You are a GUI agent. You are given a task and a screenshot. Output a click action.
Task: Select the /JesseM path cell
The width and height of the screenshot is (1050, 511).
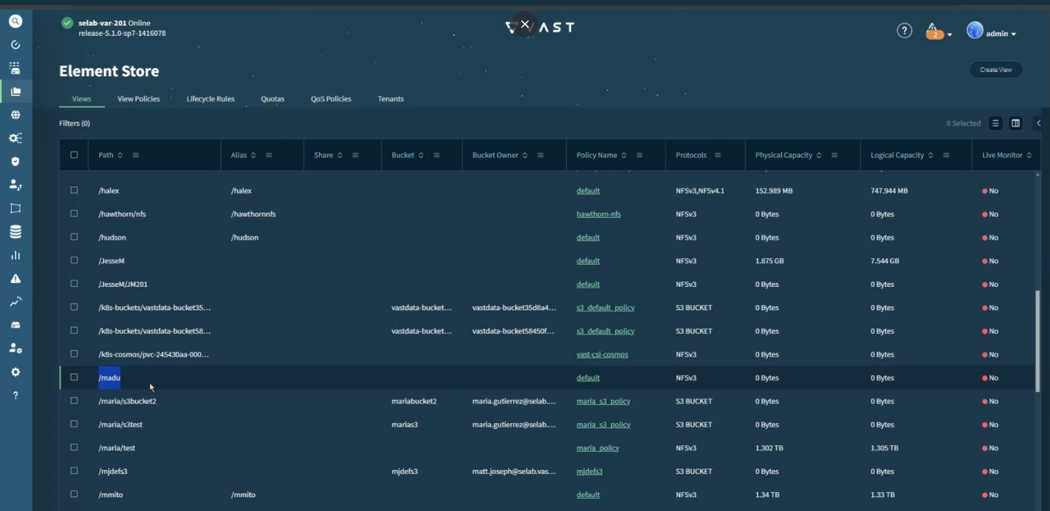pos(111,260)
